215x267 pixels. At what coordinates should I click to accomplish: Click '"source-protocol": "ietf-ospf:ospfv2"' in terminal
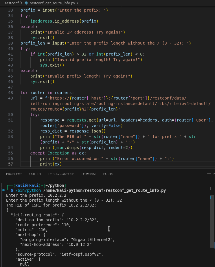tap(59, 254)
